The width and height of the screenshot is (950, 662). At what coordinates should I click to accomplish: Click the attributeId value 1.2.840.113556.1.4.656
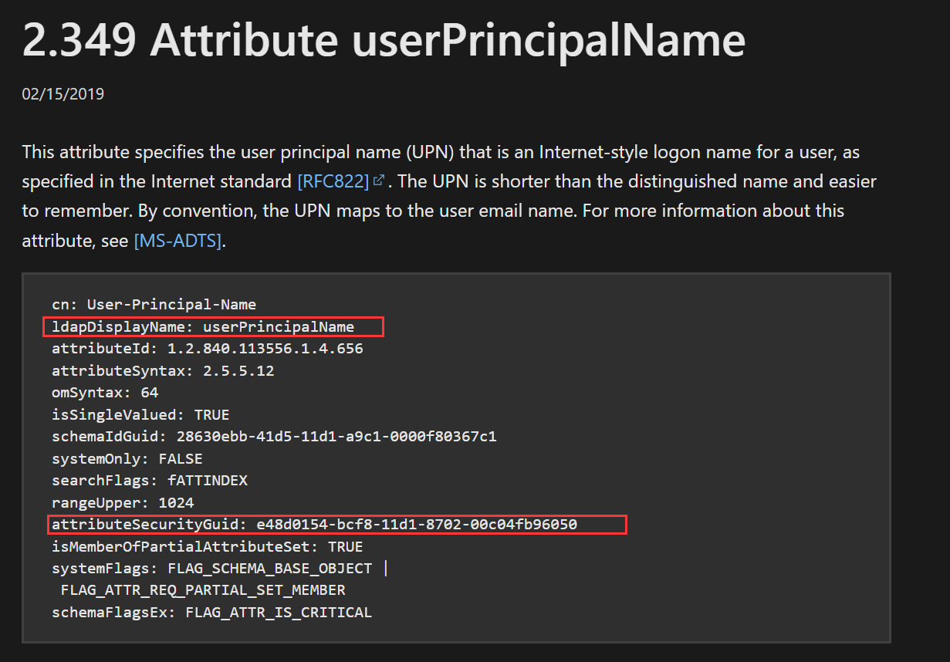click(x=265, y=349)
